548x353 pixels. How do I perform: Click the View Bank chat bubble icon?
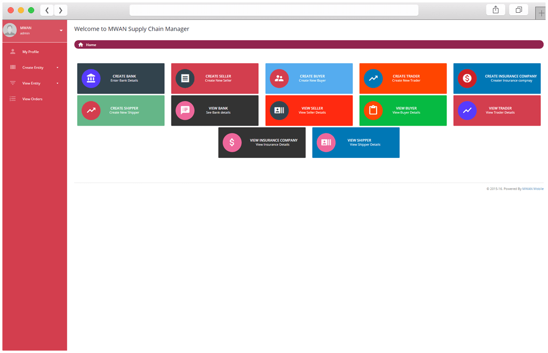point(185,110)
